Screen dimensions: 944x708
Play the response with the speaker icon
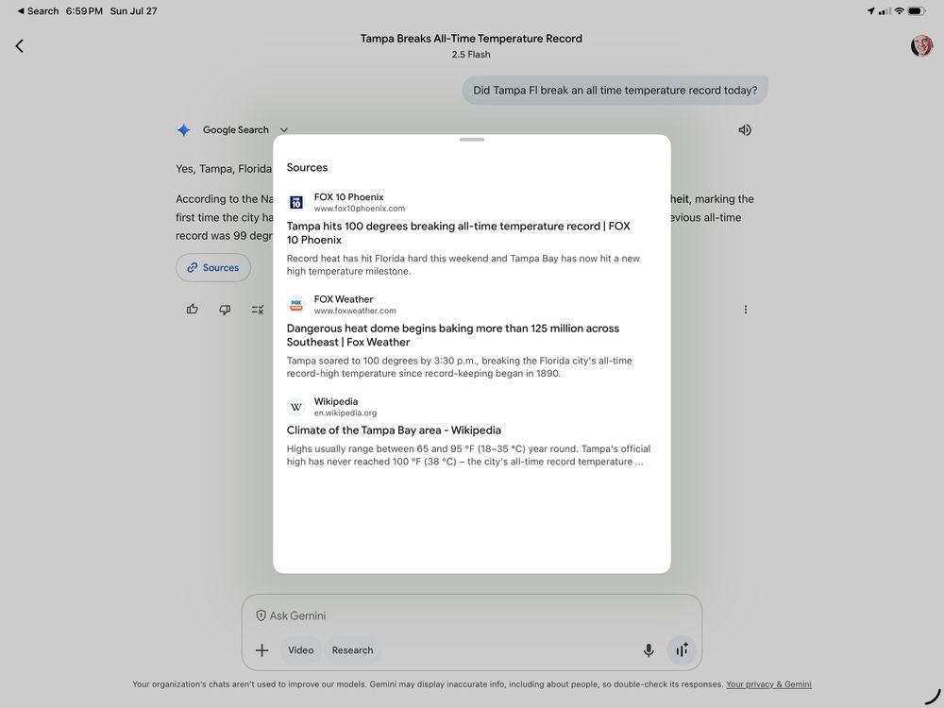pyautogui.click(x=745, y=130)
